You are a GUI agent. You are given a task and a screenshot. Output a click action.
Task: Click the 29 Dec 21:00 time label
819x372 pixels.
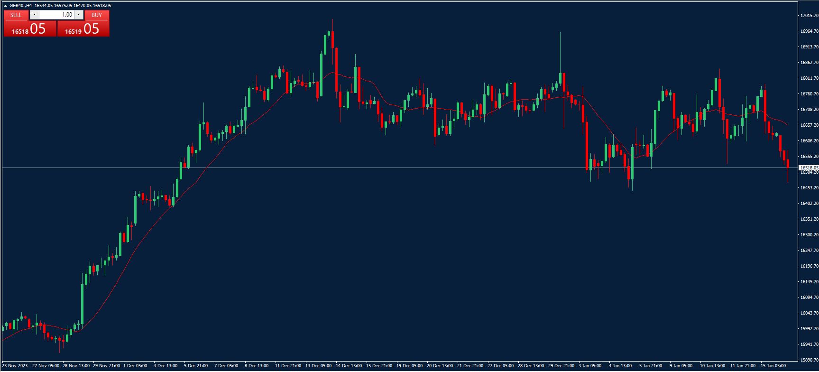[561, 366]
